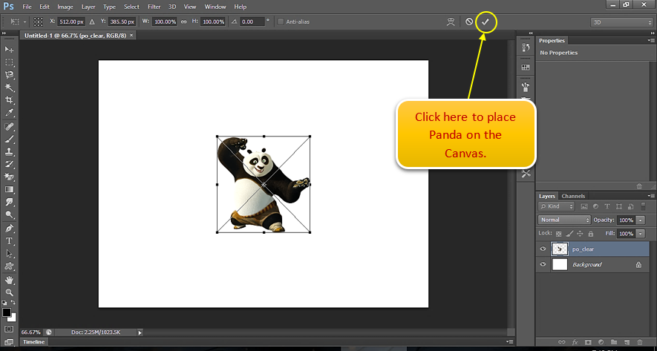Select the Clone Stamp tool
Viewport: 657px width, 351px height.
[x=9, y=151]
